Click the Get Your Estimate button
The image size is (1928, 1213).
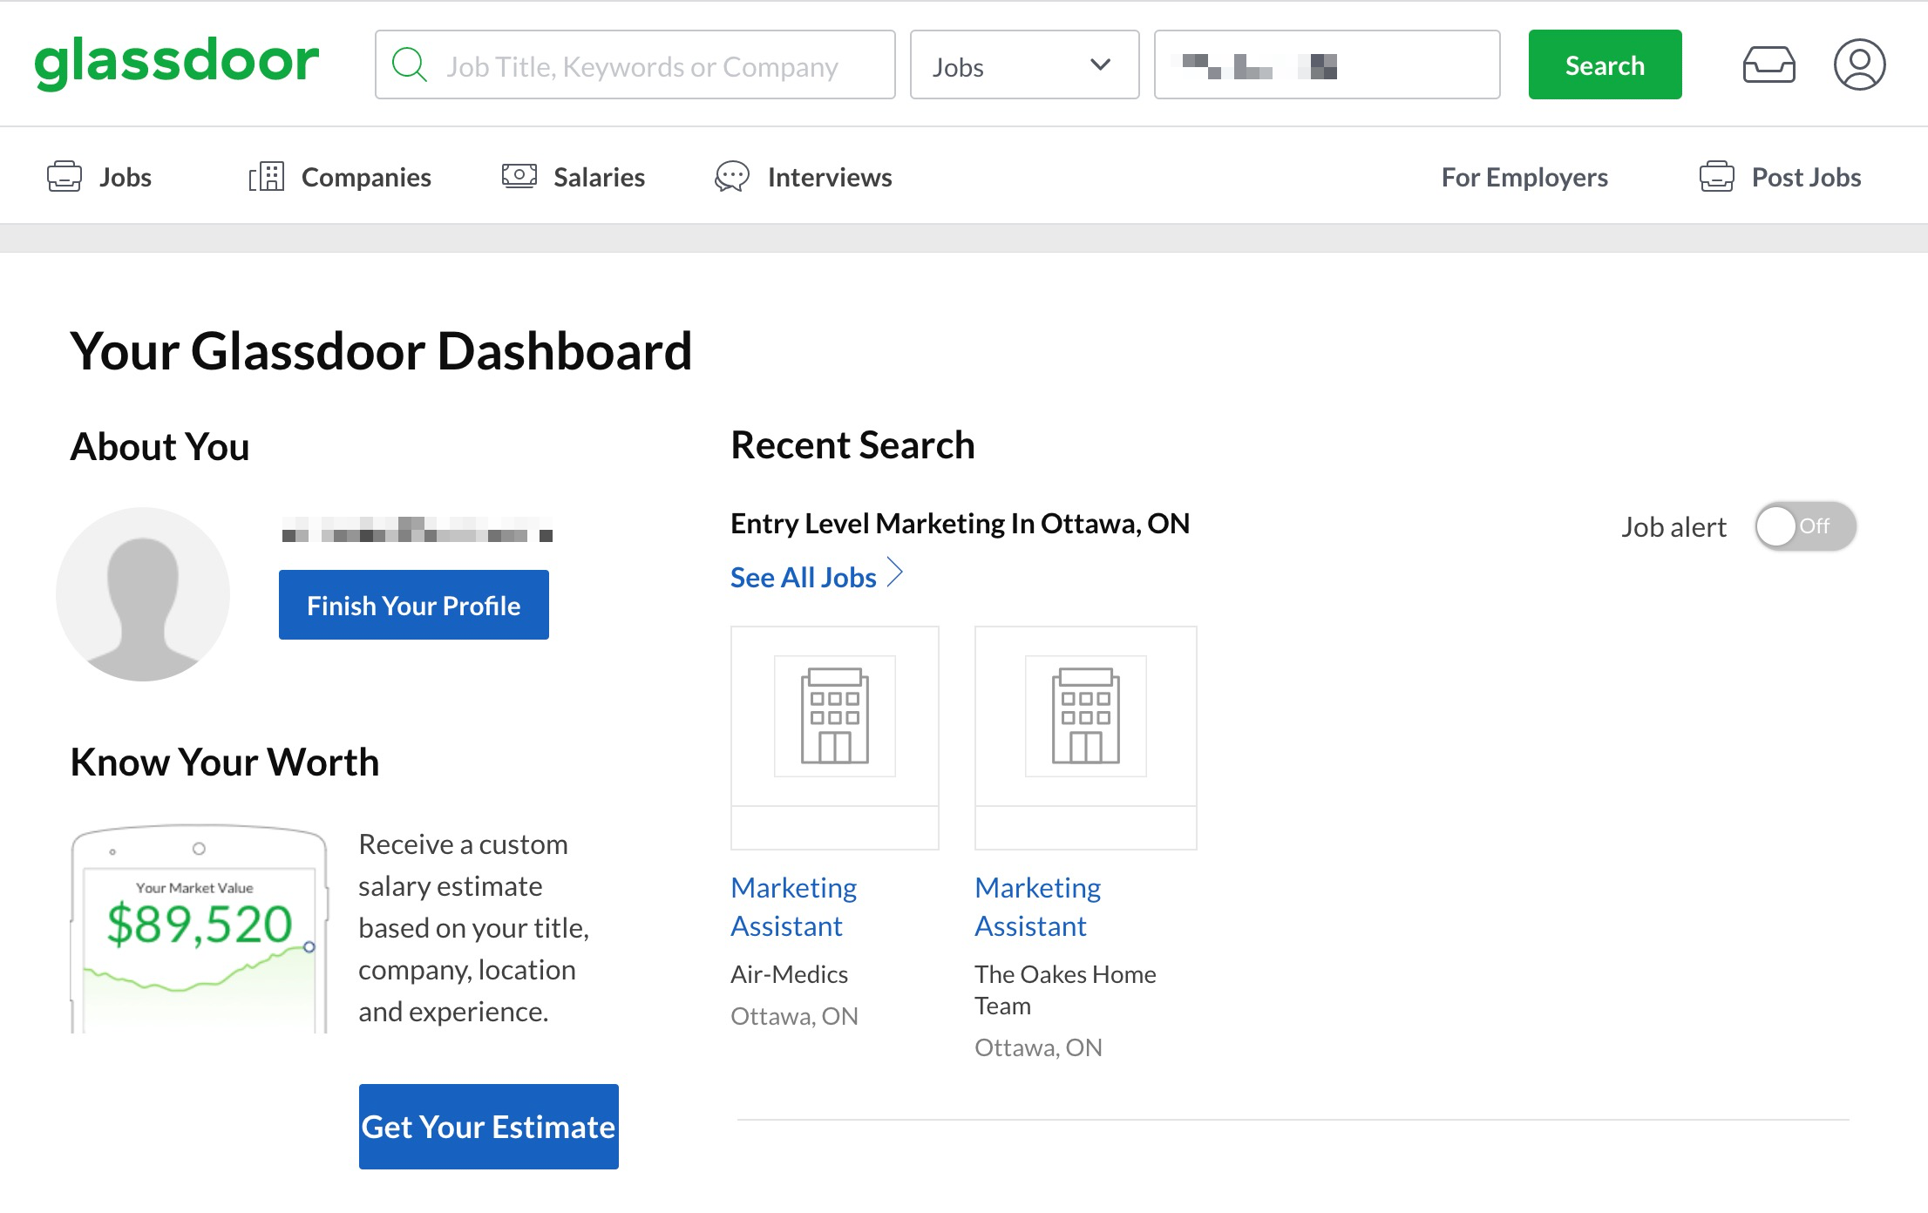pos(487,1127)
